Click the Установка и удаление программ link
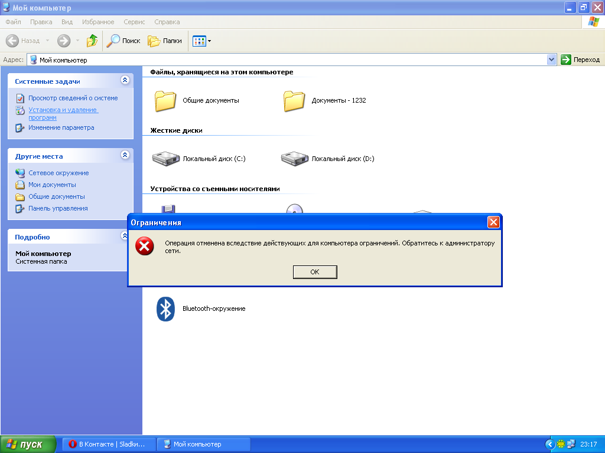This screenshot has height=453, width=605. (63, 113)
